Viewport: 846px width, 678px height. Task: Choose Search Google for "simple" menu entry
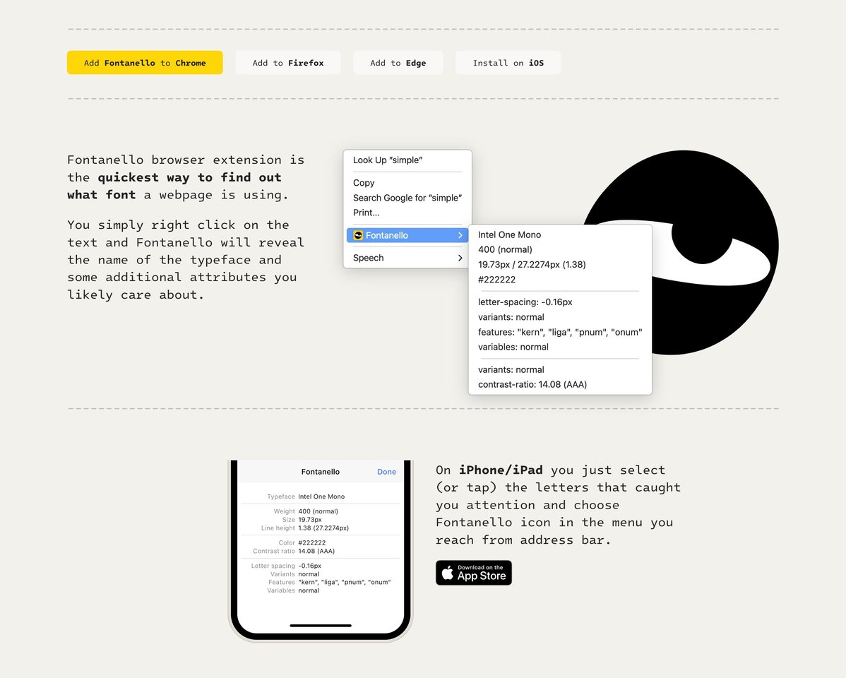[407, 198]
